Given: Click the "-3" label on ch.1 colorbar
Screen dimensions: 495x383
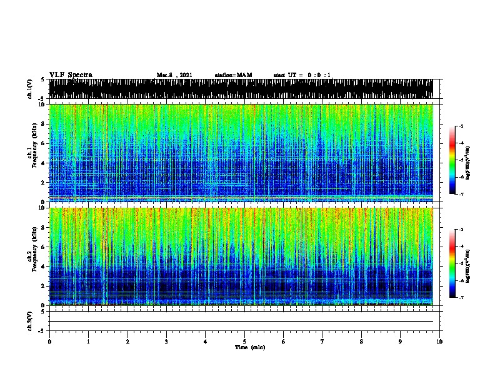Looking at the screenshot, I should coord(461,126).
